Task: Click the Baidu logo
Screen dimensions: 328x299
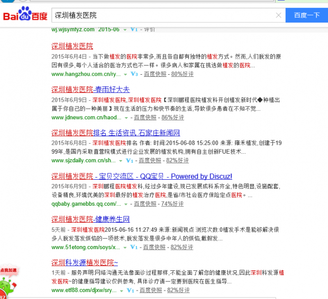Action: click(x=25, y=14)
